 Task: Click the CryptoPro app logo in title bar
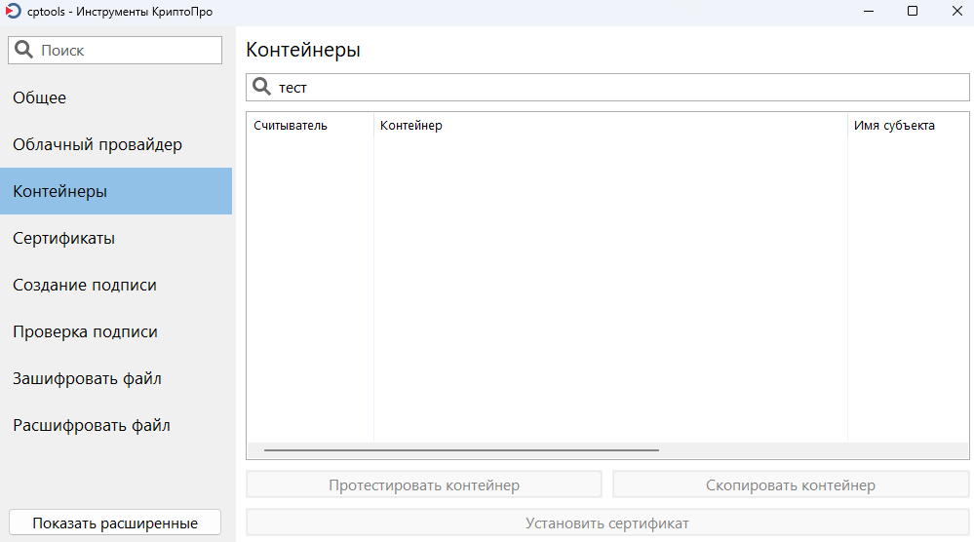[13, 11]
